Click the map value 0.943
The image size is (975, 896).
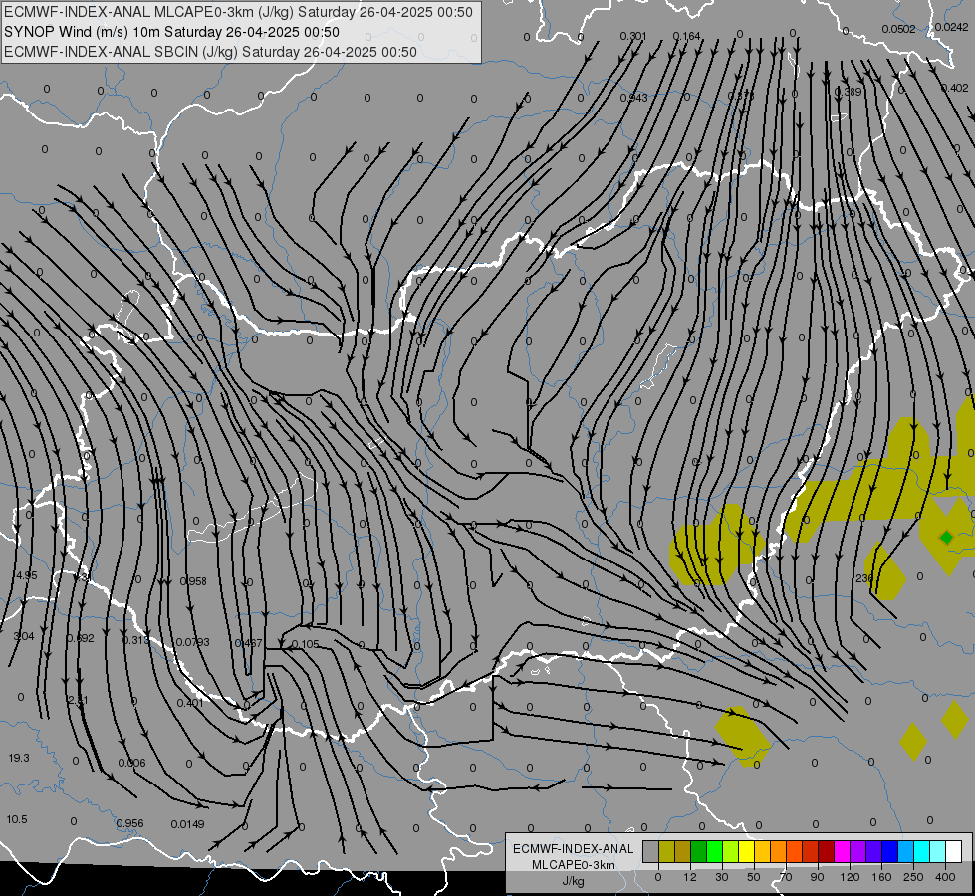coord(633,98)
